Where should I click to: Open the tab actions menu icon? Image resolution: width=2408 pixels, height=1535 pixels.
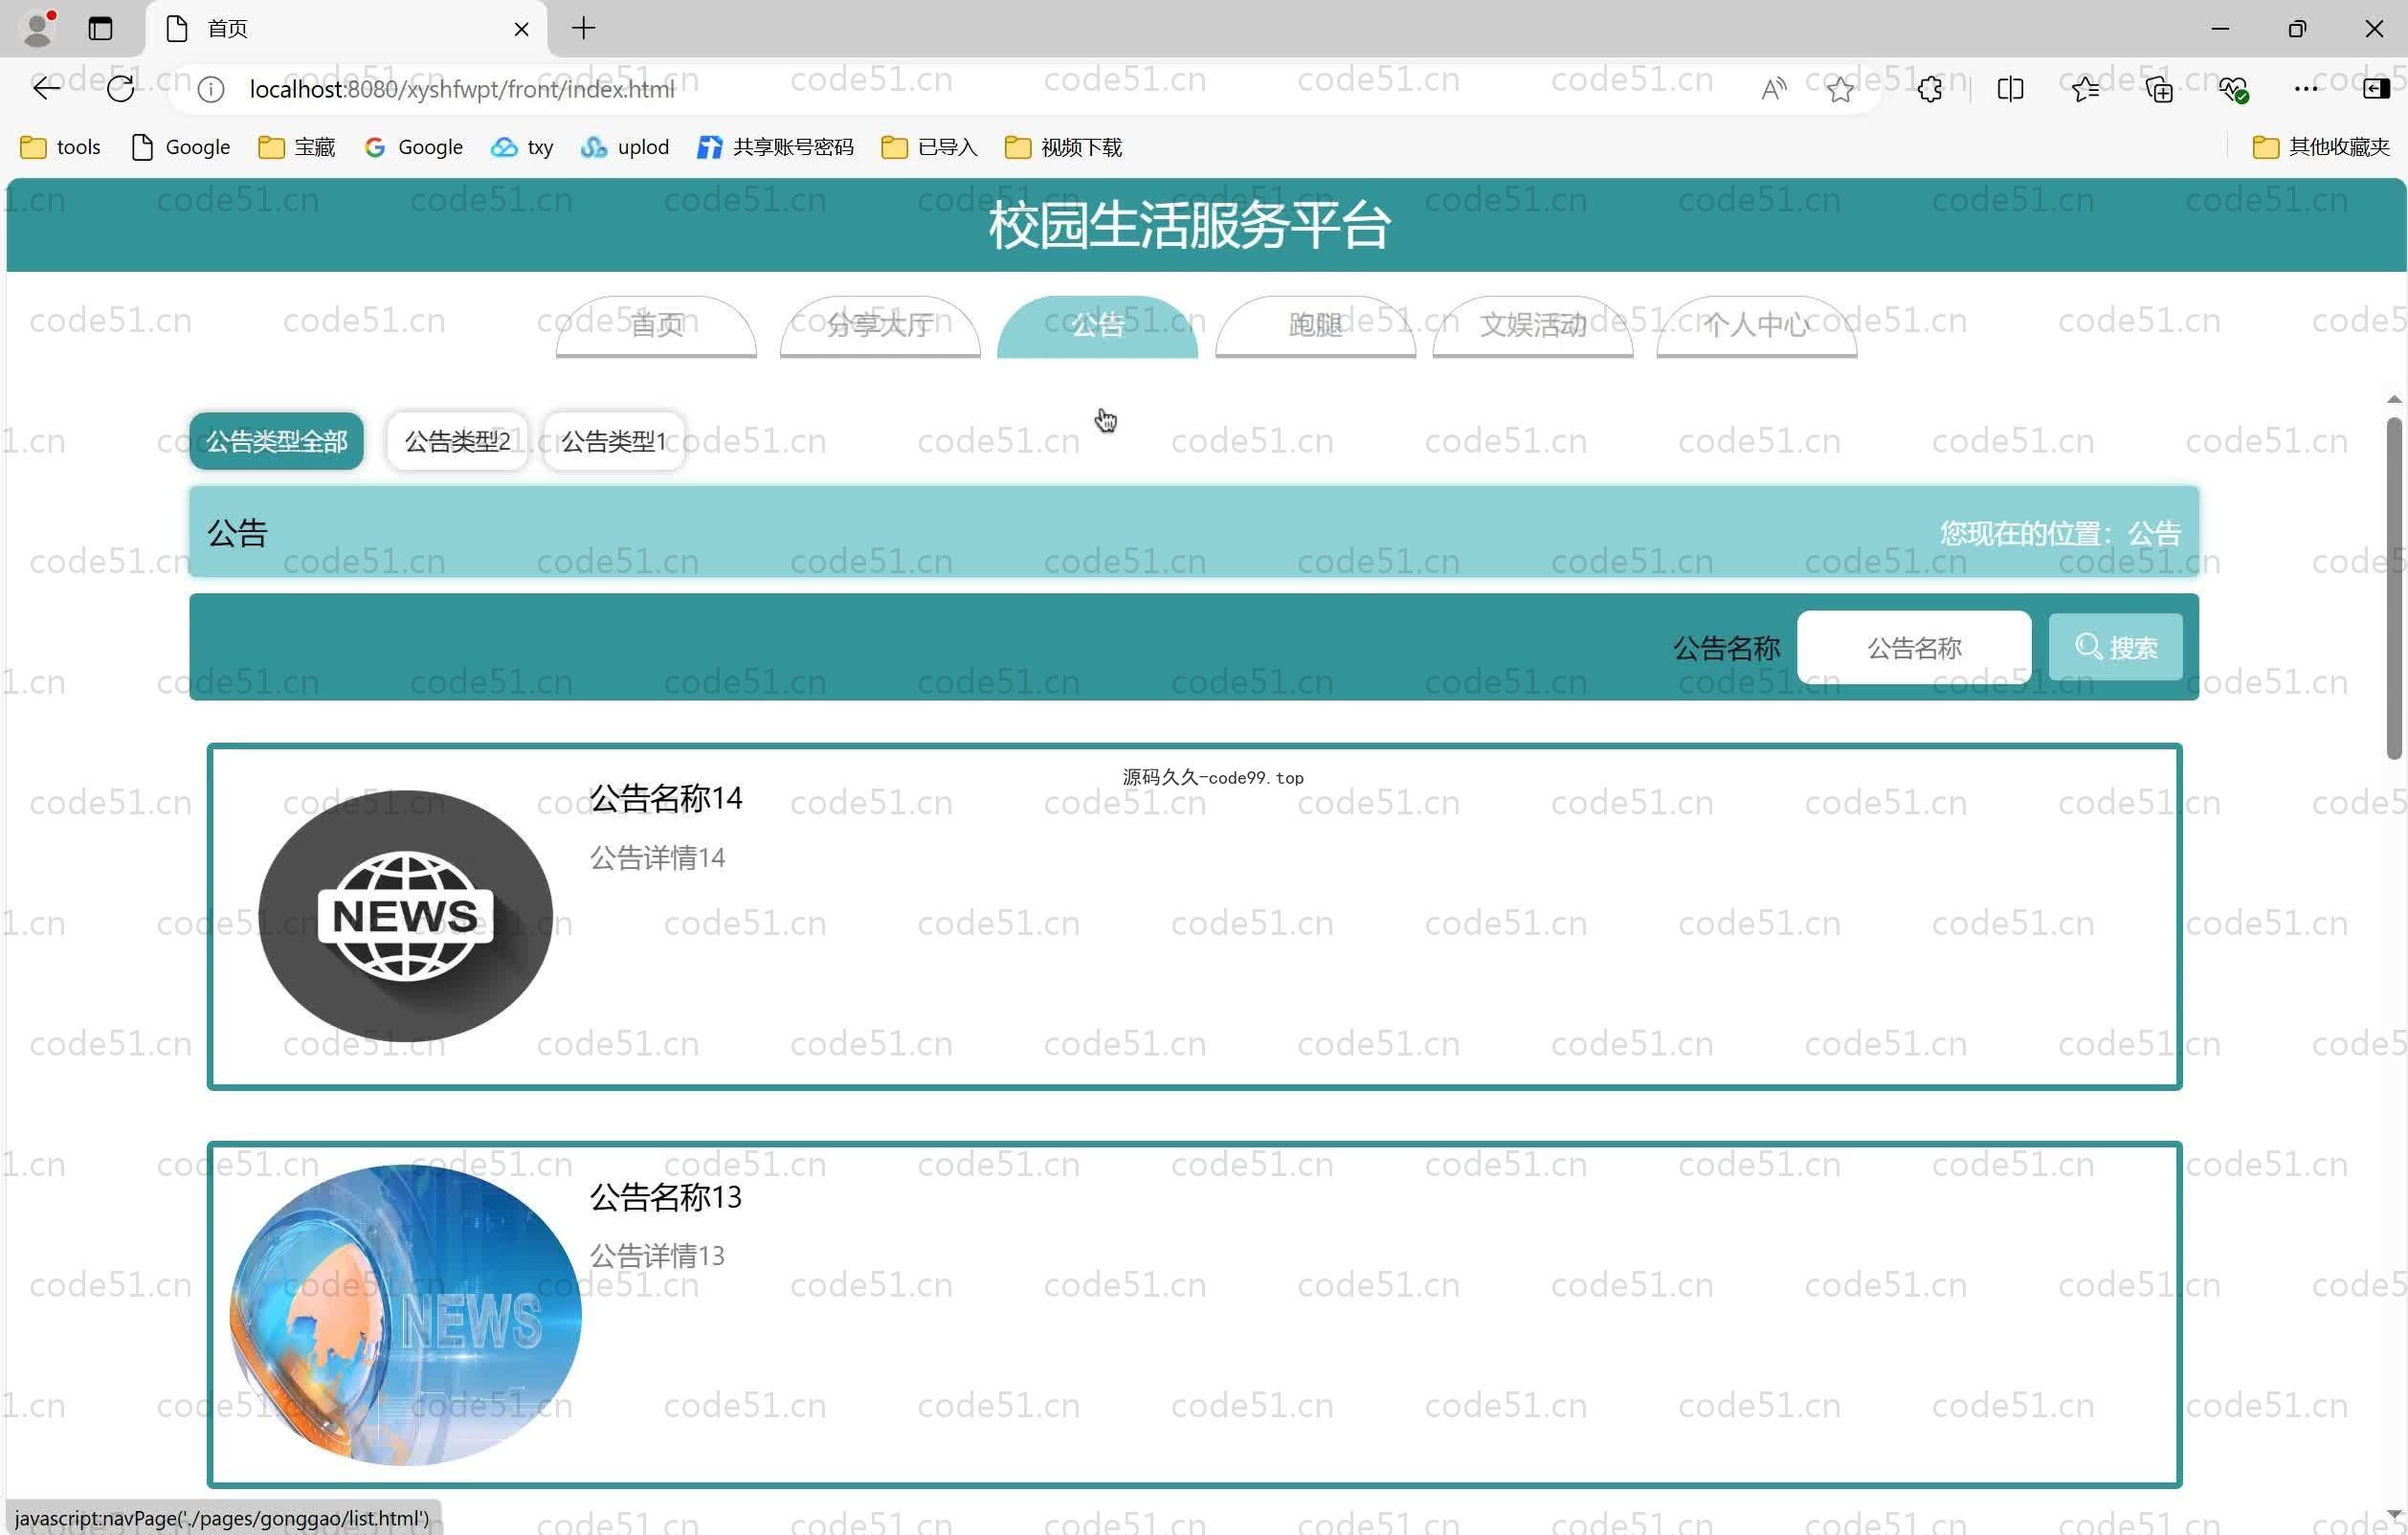coord(100,28)
